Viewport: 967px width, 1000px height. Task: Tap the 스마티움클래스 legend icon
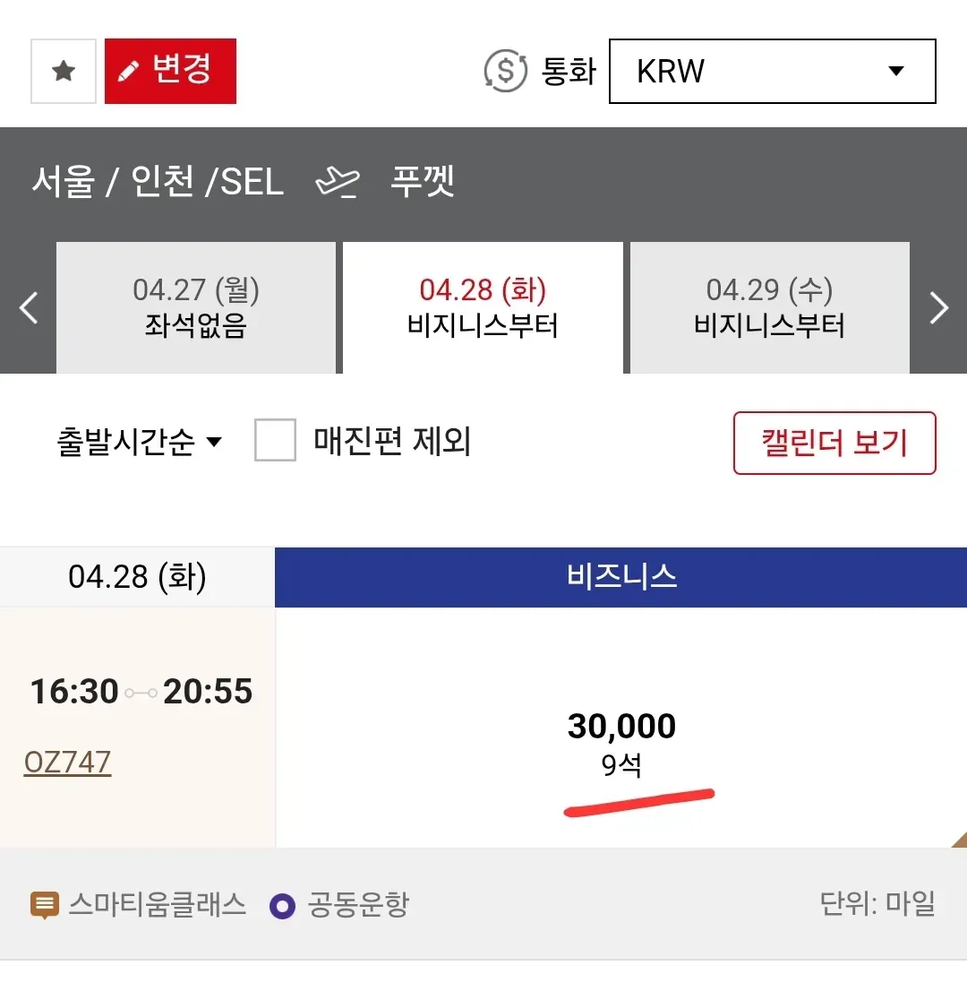45,906
